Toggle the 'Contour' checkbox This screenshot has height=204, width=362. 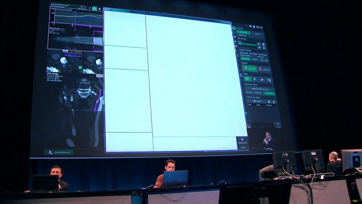(x=258, y=57)
